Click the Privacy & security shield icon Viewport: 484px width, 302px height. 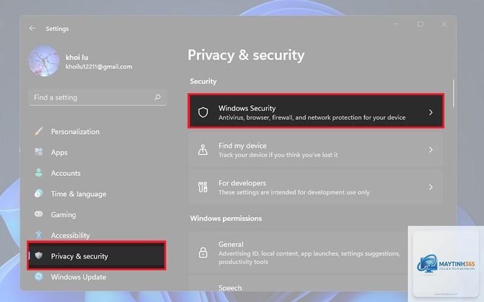[38, 256]
